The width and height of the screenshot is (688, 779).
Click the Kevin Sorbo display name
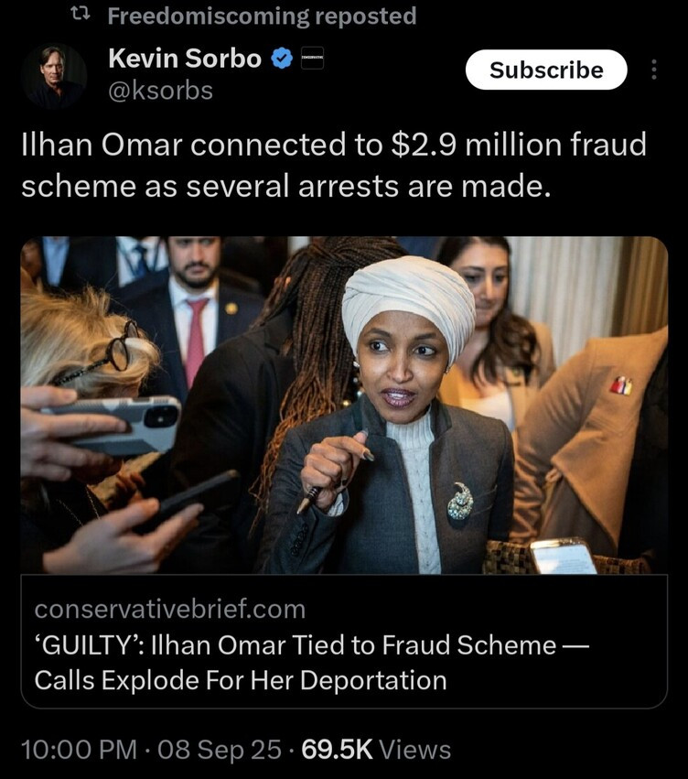click(185, 58)
